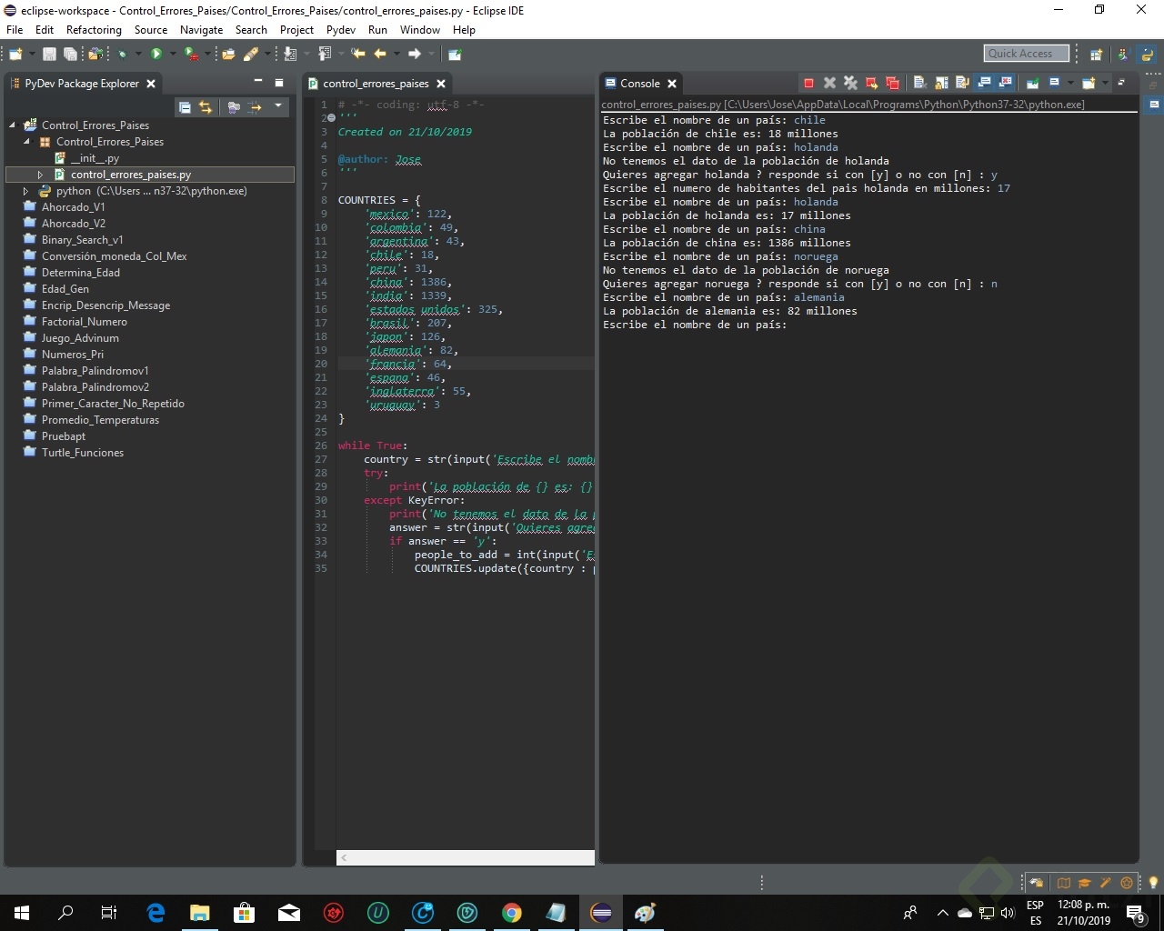This screenshot has width=1164, height=931.
Task: Collapse the Control_Errores_Paises project node
Action: (x=12, y=125)
